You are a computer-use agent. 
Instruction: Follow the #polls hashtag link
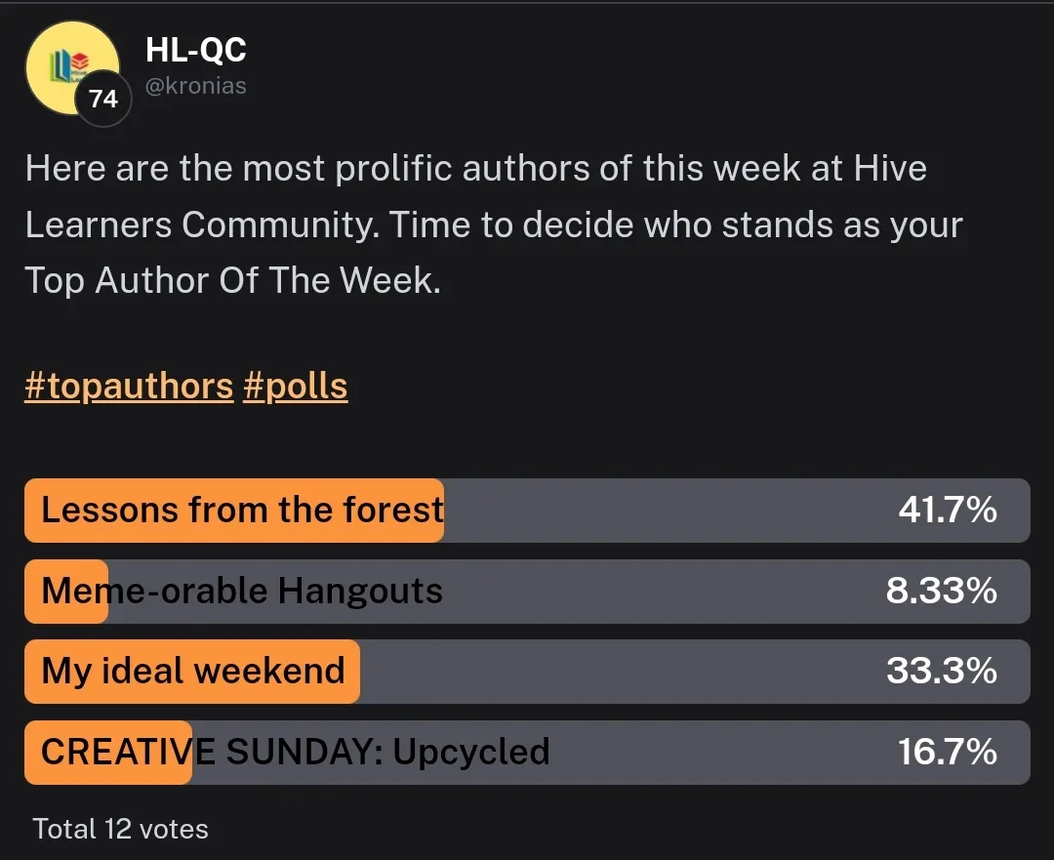pos(295,387)
